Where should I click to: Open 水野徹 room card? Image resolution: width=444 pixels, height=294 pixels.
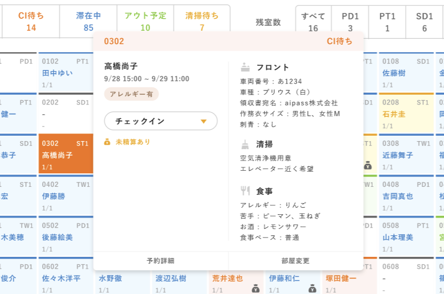tap(123, 282)
